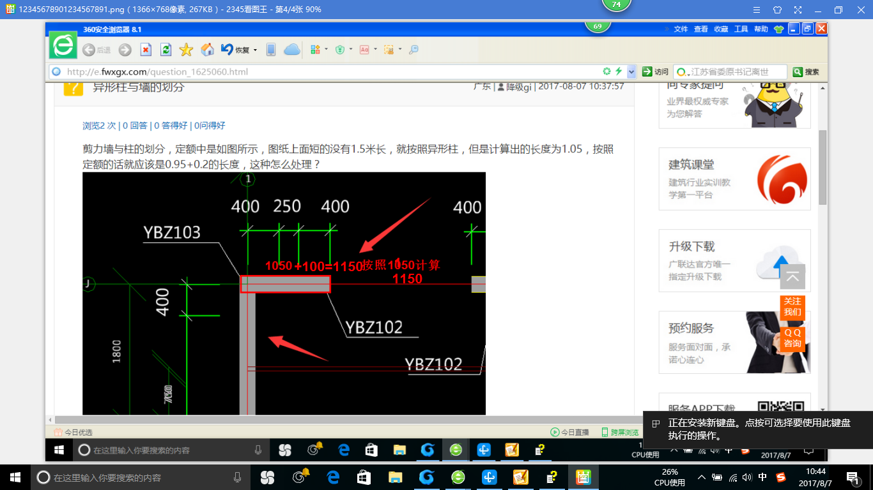Click 跨屏浏览 in browser status bar
The image size is (873, 490).
tap(619, 432)
